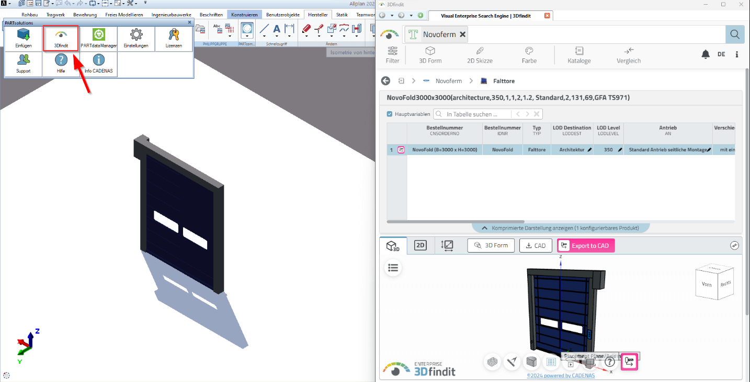
Task: Open dropdown arrow under the Line tool
Action: click(265, 37)
